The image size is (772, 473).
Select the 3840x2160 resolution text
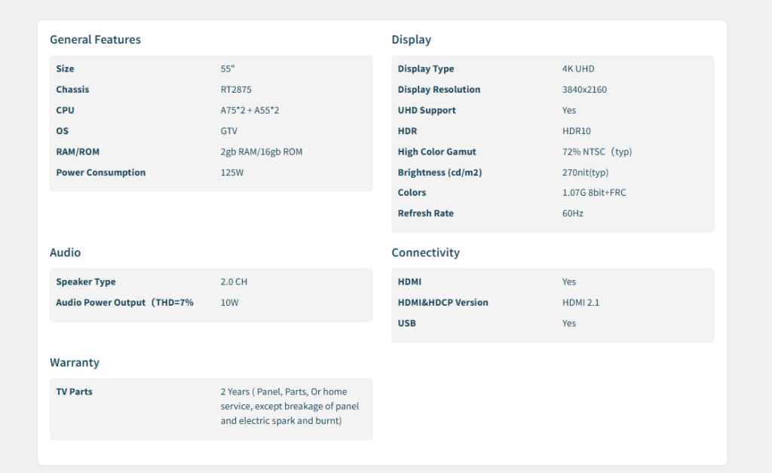click(584, 90)
